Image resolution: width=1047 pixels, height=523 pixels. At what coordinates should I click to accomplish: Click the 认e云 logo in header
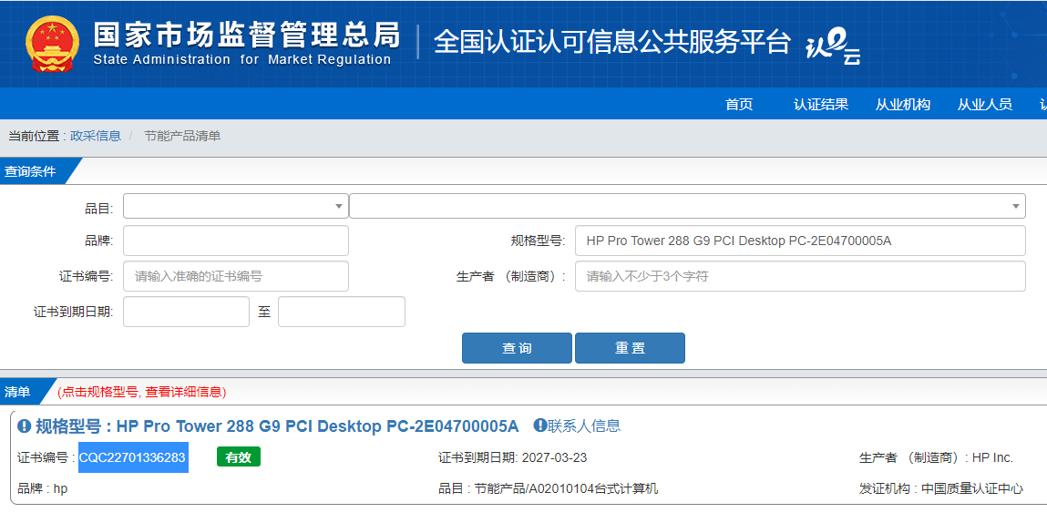832,47
